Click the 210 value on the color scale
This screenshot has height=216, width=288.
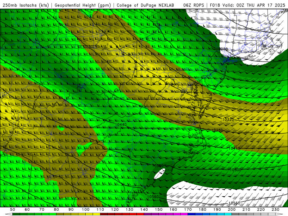pos(246,210)
